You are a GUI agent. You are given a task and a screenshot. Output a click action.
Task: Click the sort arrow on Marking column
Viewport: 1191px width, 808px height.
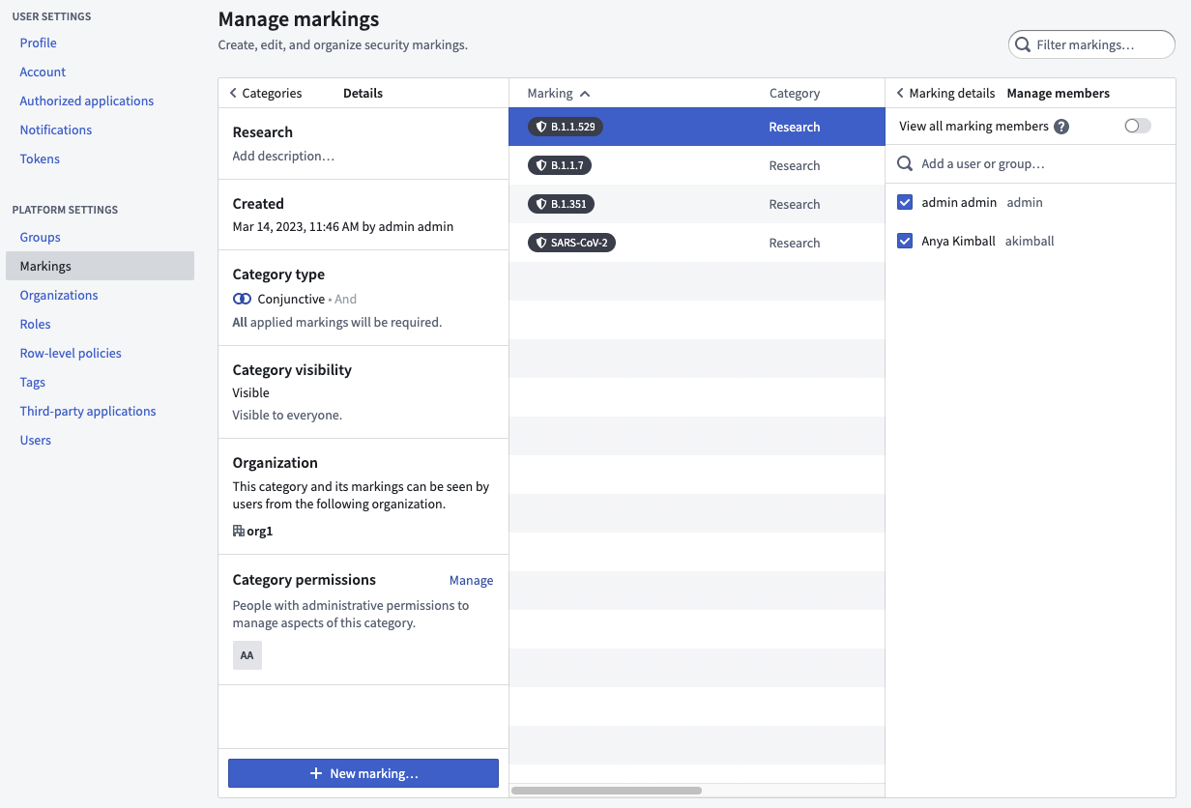coord(585,94)
